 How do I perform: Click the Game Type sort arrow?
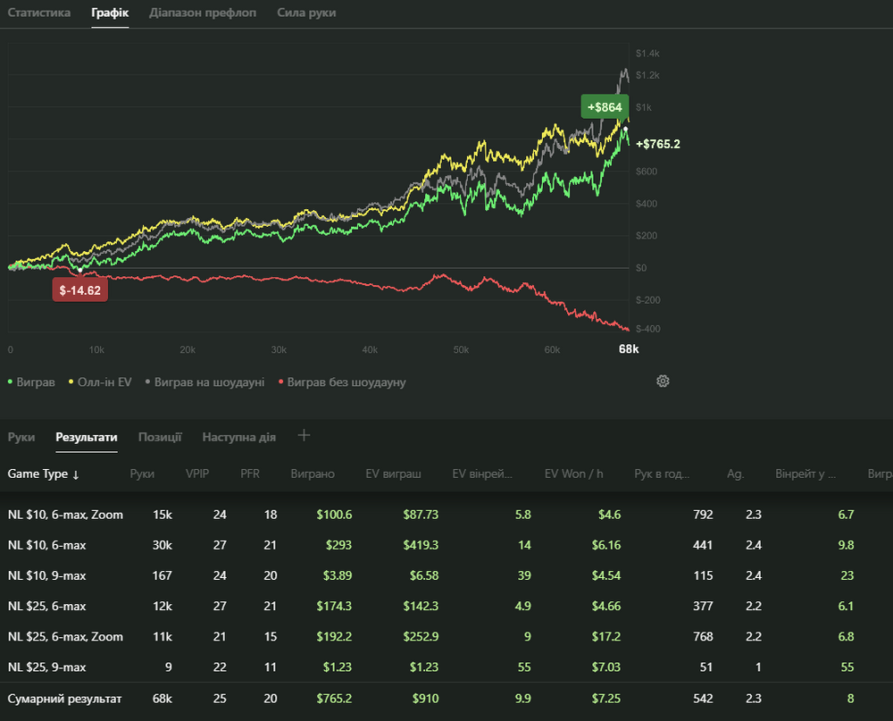coord(76,474)
